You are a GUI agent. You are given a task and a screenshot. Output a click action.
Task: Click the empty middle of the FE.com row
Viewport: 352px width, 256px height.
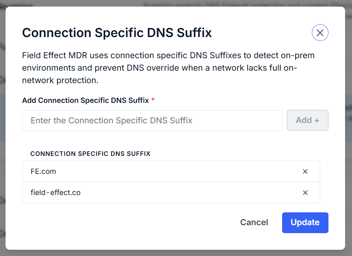coord(173,171)
